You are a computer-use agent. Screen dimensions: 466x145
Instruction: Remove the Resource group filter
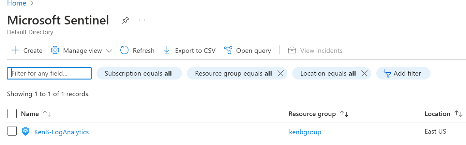(x=280, y=73)
